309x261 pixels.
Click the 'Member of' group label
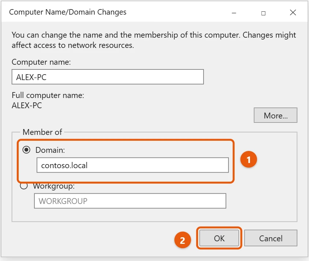click(x=42, y=132)
